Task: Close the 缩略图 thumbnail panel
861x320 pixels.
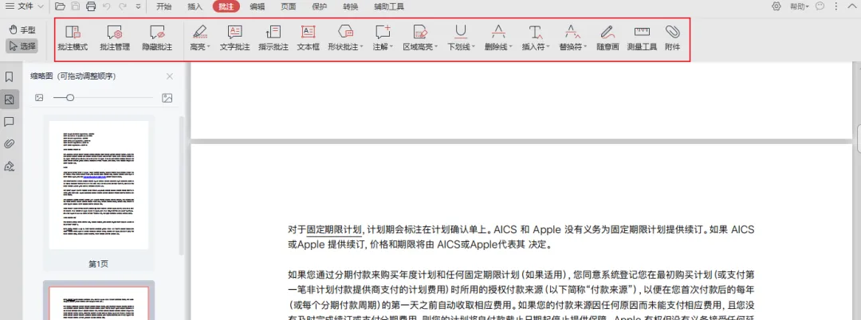Action: [x=170, y=76]
